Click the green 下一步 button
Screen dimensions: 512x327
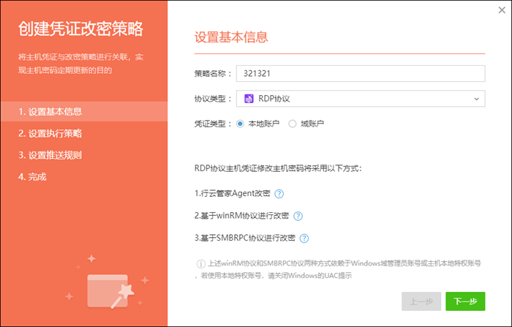point(465,301)
